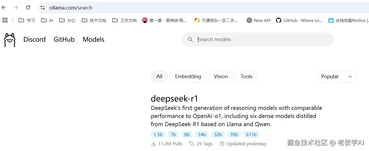Go back using the browser back arrow
Viewport: 369px width, 151px height.
click(x=4, y=8)
